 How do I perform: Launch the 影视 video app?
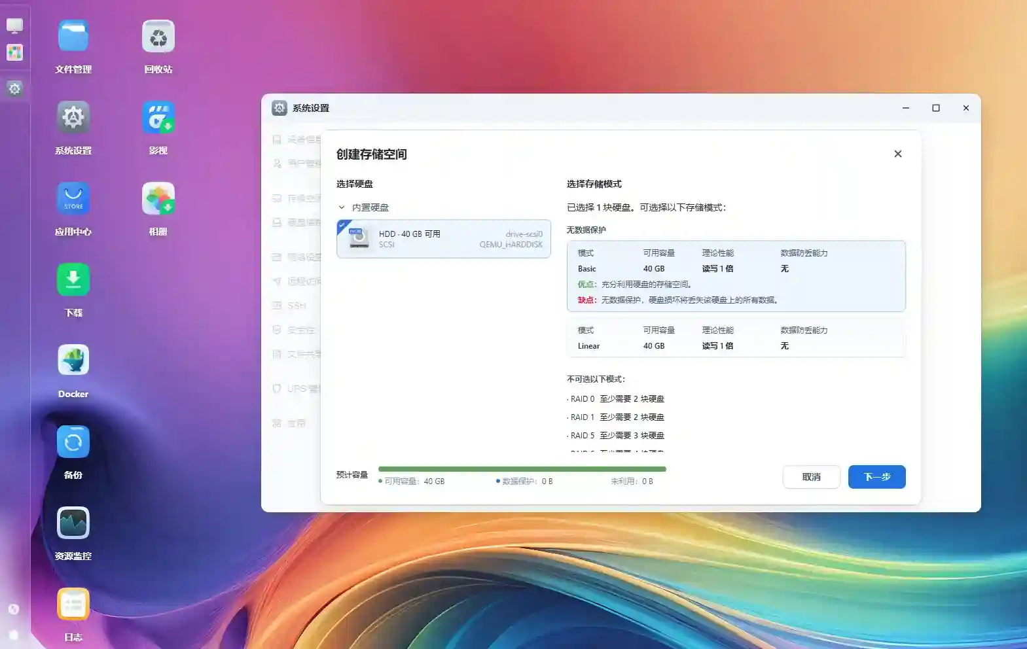pyautogui.click(x=158, y=118)
